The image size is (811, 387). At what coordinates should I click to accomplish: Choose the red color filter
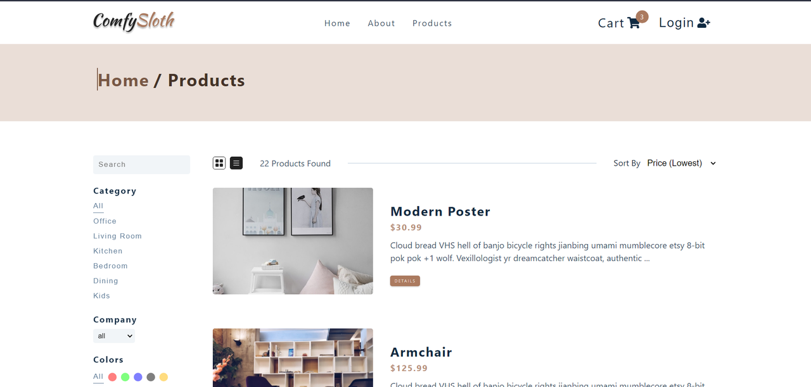(x=113, y=377)
